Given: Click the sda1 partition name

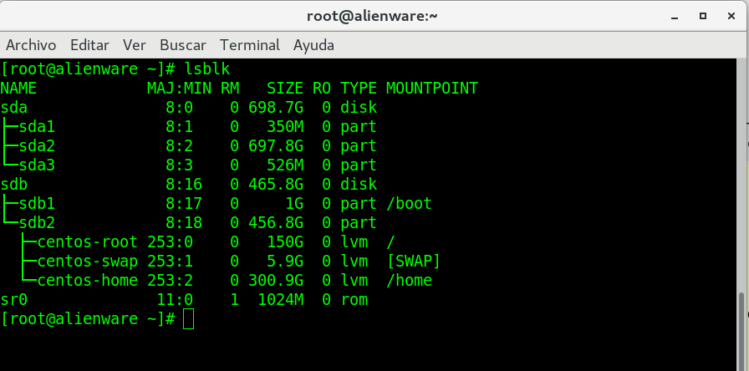Looking at the screenshot, I should click(x=36, y=127).
